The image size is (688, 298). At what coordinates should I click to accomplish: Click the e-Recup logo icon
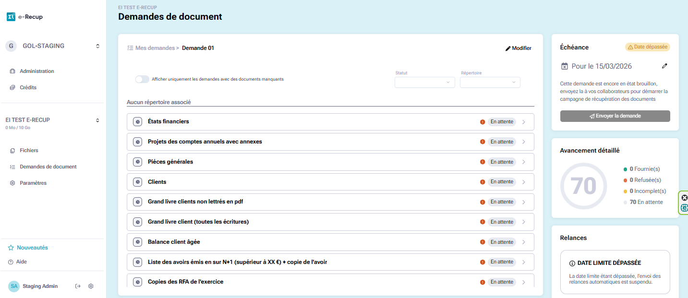point(11,17)
